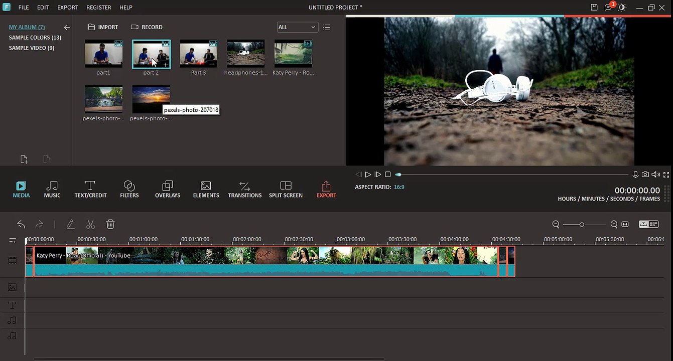673x361 pixels.
Task: Select the part1 media thumbnail
Action: pyautogui.click(x=103, y=54)
